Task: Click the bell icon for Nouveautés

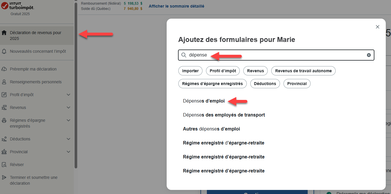Action: tap(4, 51)
